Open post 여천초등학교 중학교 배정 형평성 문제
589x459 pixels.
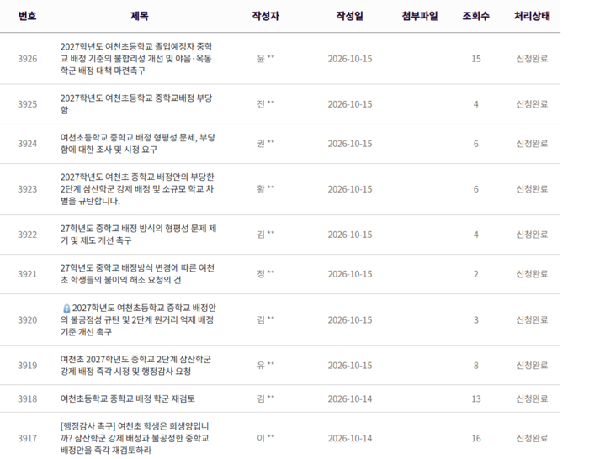pyautogui.click(x=137, y=144)
